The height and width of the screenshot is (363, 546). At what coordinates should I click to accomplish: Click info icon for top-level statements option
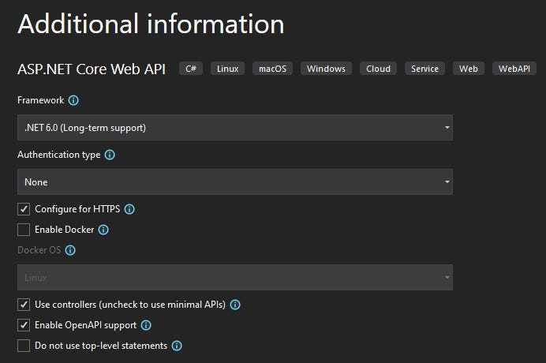(177, 346)
